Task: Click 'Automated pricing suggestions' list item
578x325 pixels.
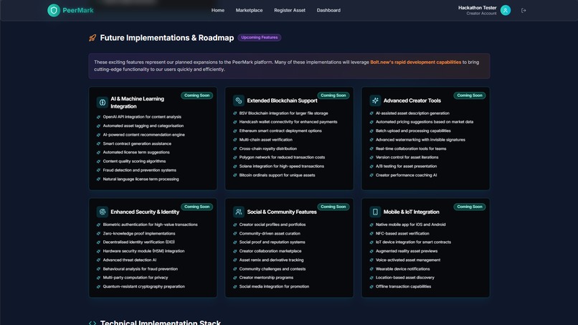Action: point(425,122)
